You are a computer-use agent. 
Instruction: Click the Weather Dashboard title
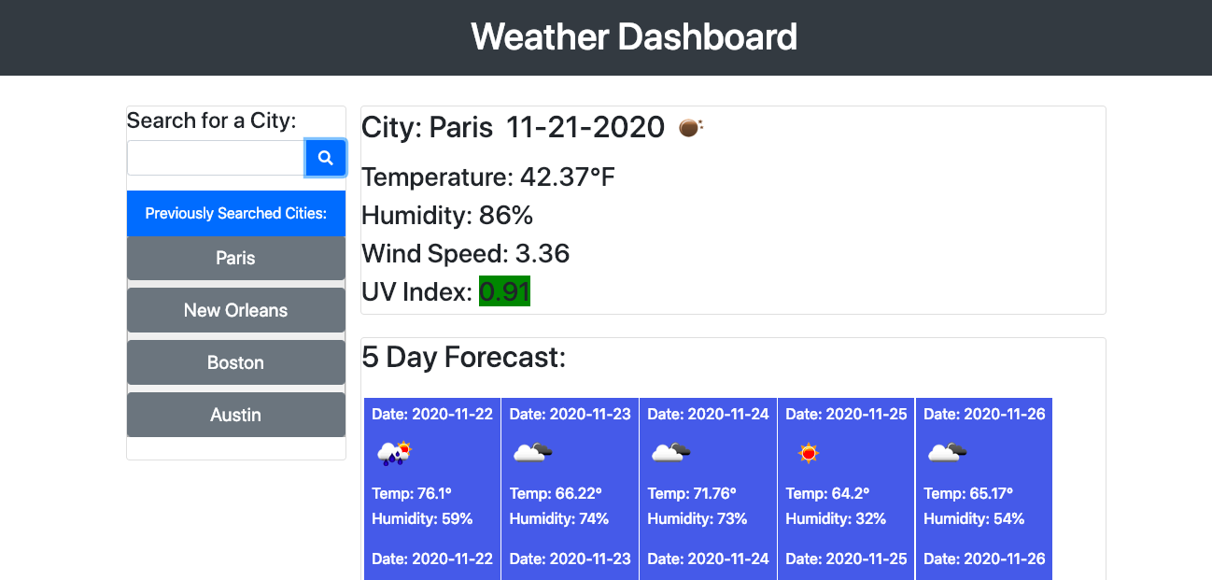click(634, 36)
